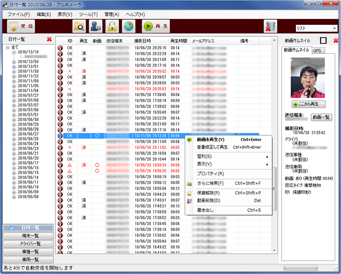Click the trash delete toolbar icon

270,26
